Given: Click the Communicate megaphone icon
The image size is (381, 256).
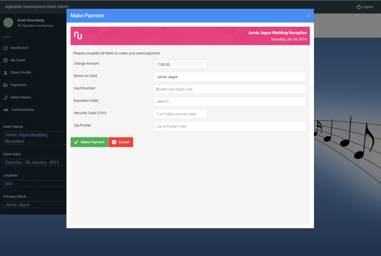Looking at the screenshot, I should click(x=6, y=110).
